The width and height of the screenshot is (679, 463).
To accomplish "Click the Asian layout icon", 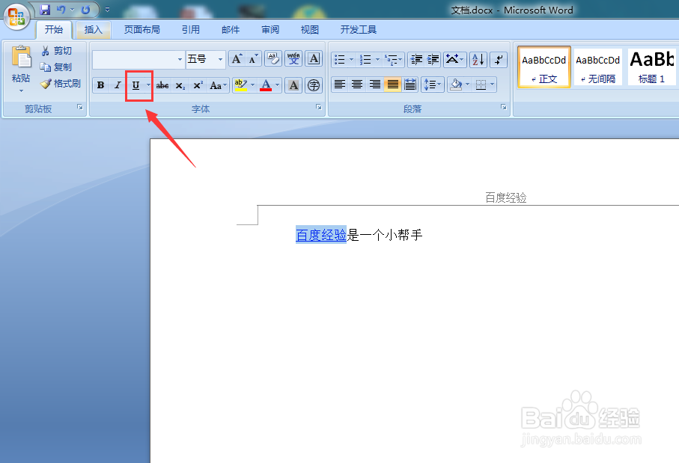I will 454,59.
